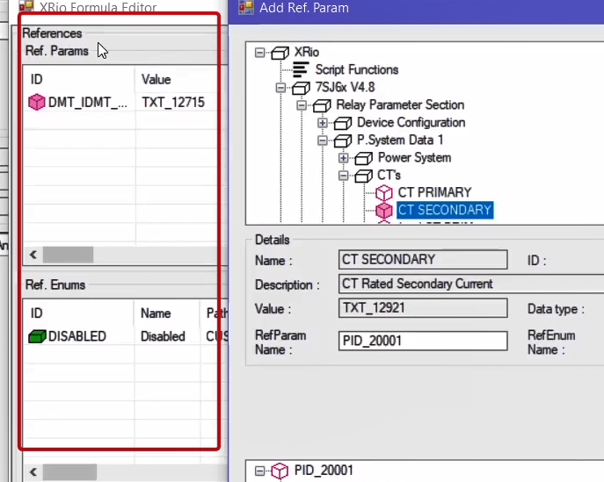
Task: Click the XRio root block icon
Action: (280, 52)
